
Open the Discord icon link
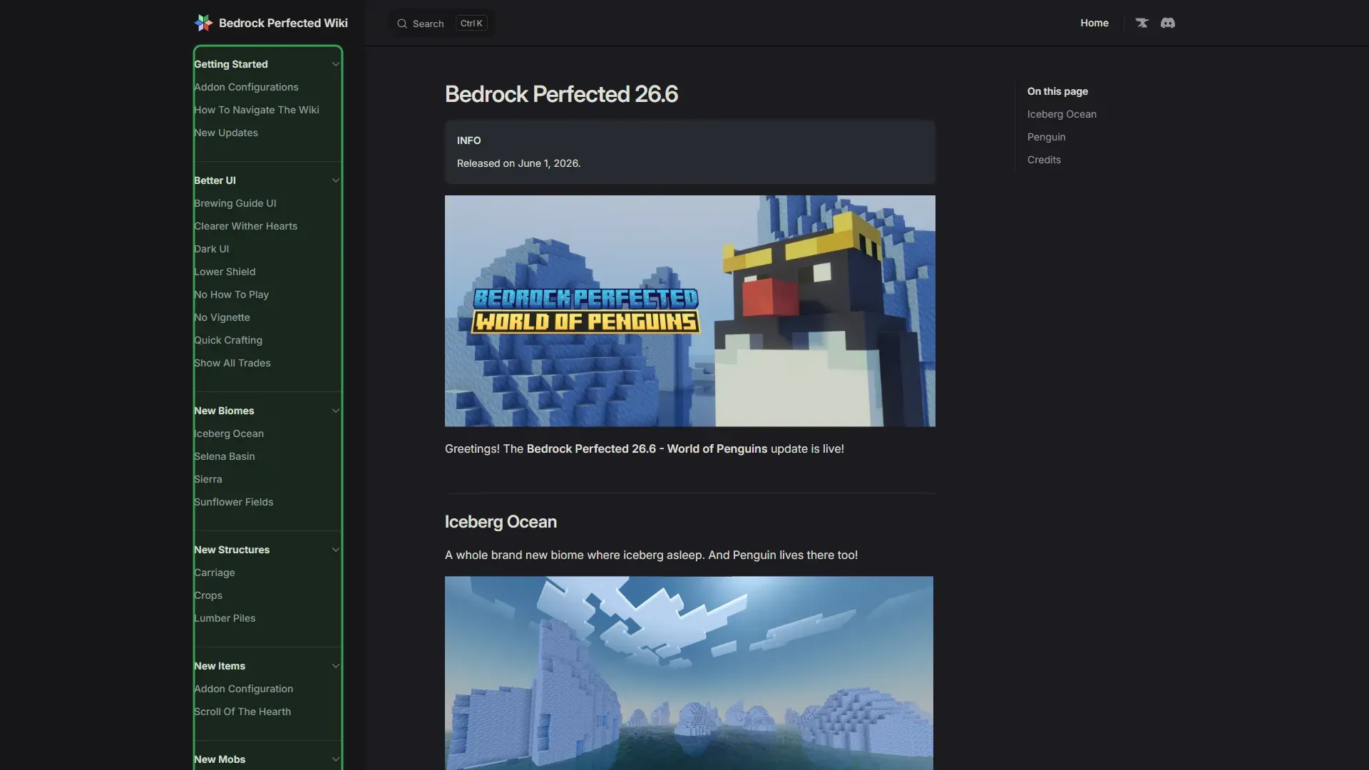(1168, 23)
